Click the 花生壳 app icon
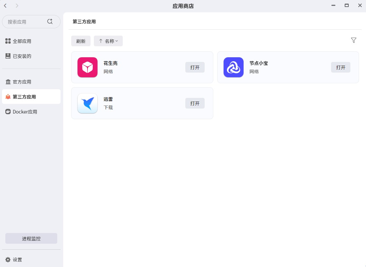 [87, 67]
